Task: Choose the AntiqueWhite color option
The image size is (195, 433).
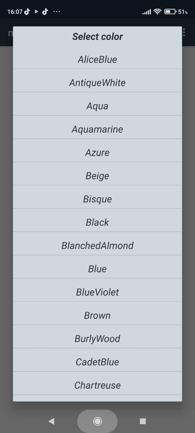Action: click(x=97, y=83)
